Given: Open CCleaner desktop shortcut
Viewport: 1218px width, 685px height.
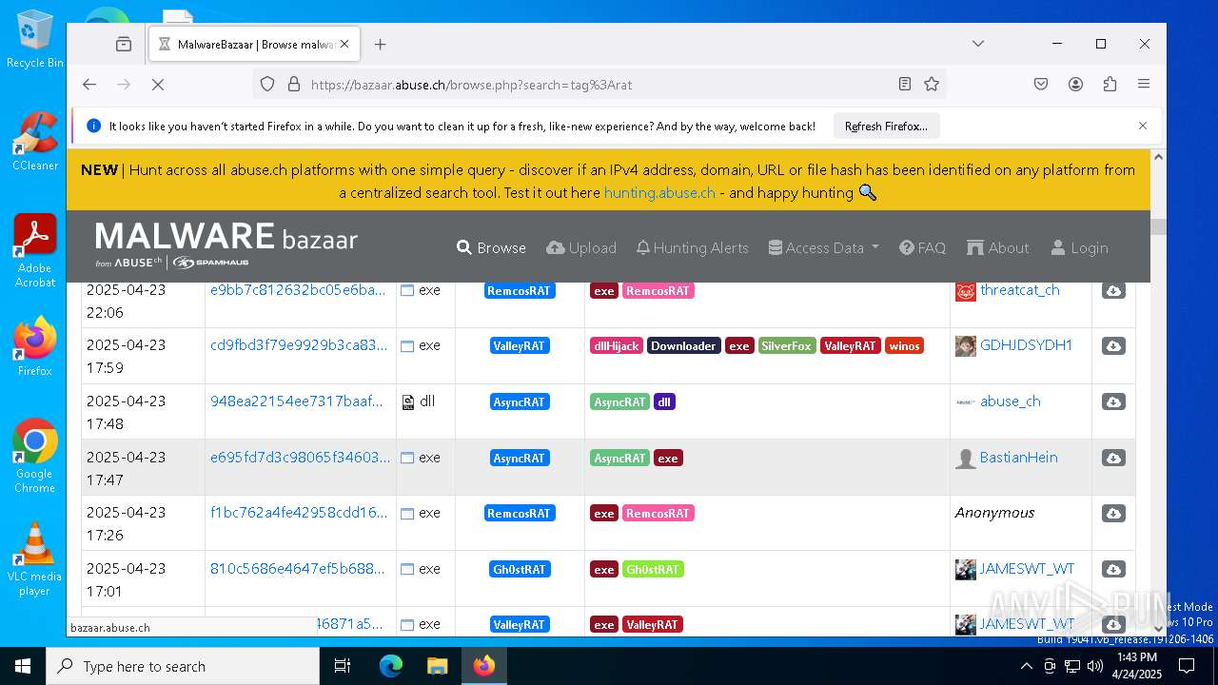Looking at the screenshot, I should click(35, 143).
